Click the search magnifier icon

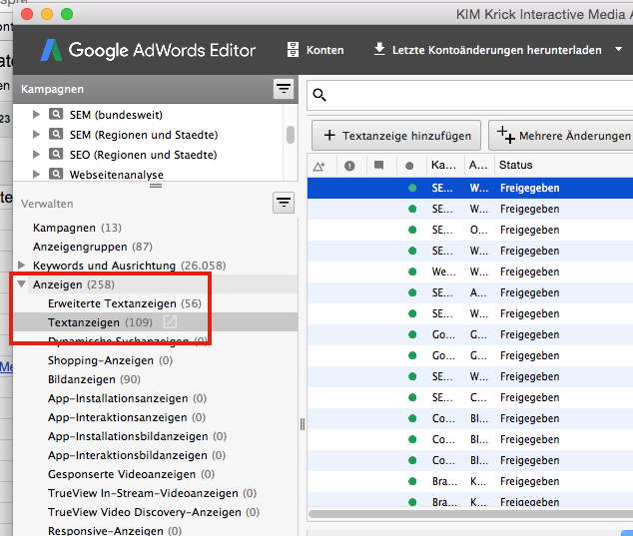click(319, 95)
